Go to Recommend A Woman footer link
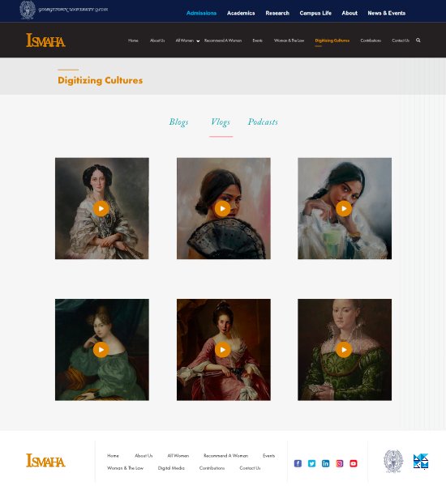This screenshot has height=490, width=446. (225, 456)
